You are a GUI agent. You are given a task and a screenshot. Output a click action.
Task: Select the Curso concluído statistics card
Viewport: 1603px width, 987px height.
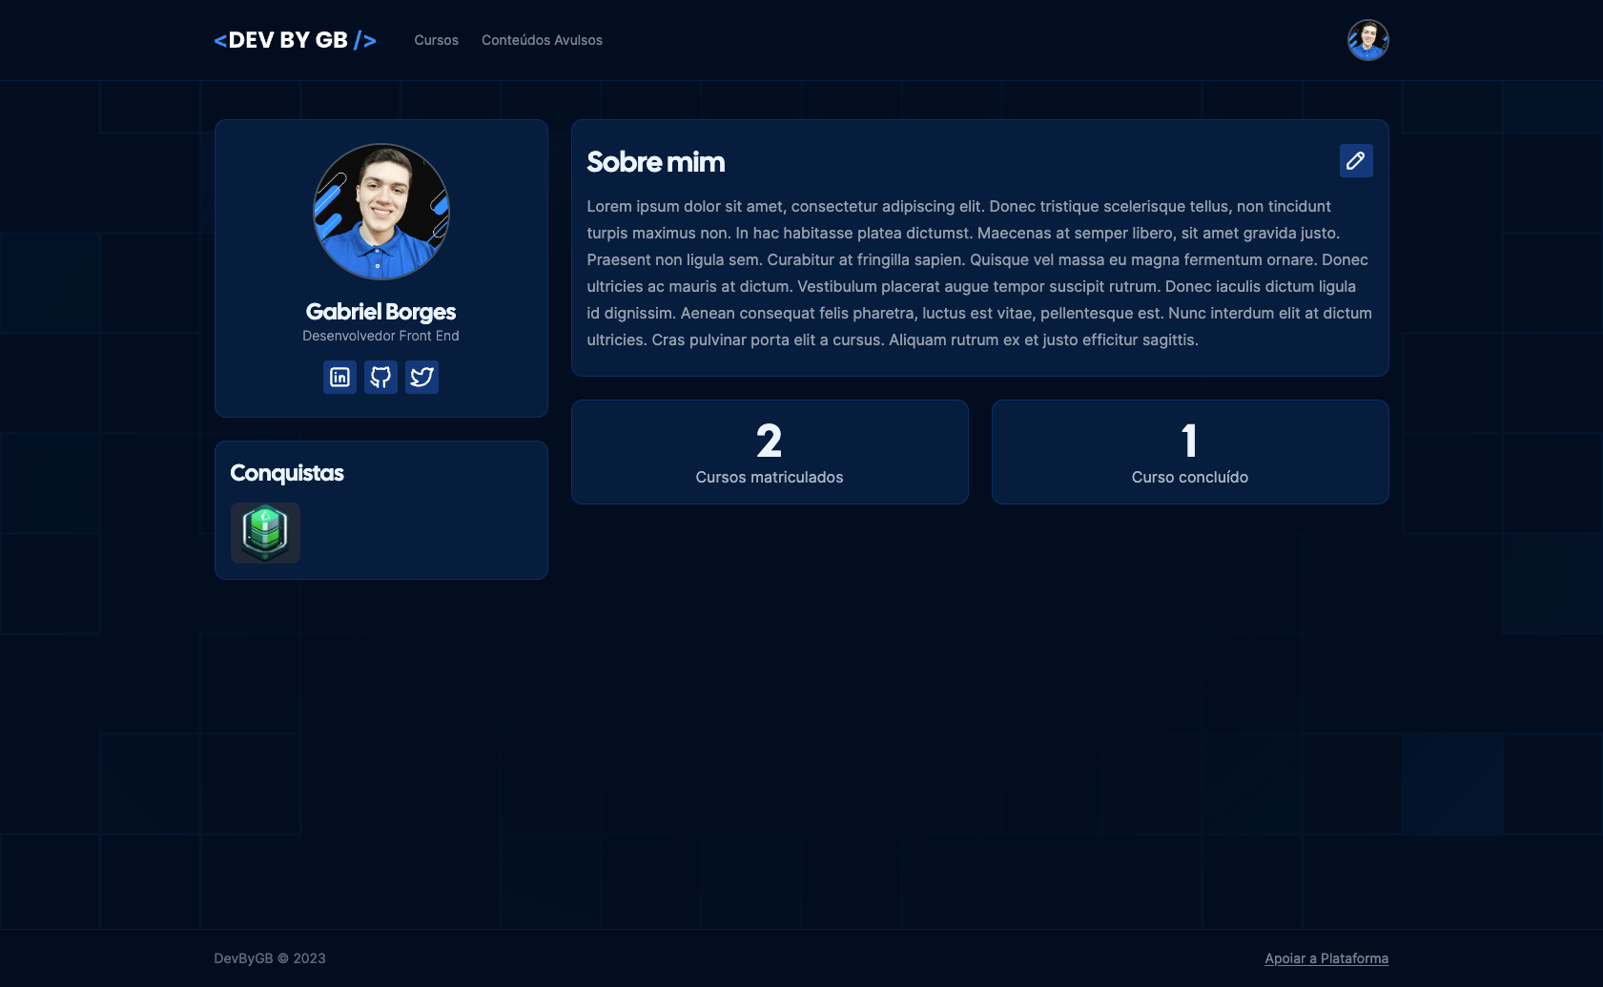click(x=1189, y=451)
